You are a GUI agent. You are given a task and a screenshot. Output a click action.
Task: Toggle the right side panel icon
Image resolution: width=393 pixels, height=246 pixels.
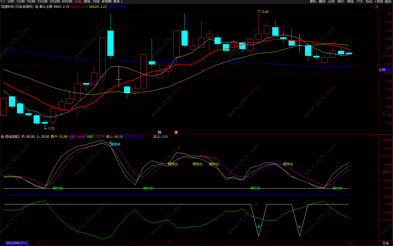coord(376,7)
